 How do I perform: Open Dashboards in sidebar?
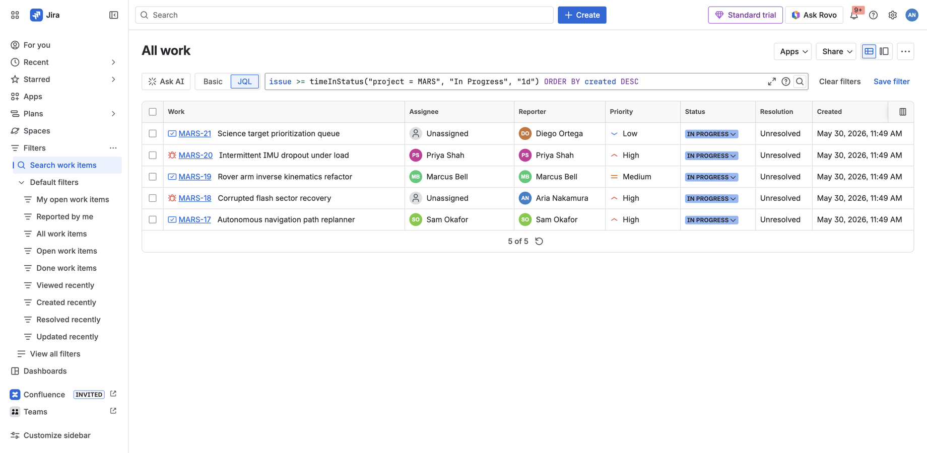tap(64, 371)
